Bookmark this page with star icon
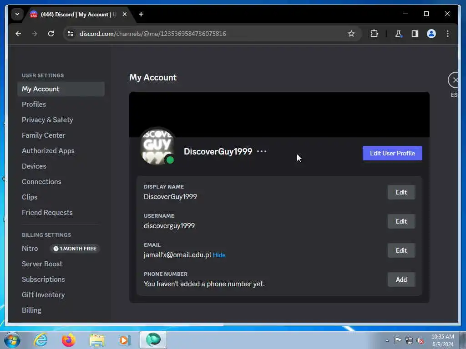 pos(351,34)
